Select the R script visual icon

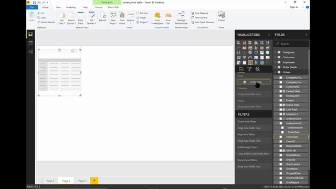click(x=256, y=62)
